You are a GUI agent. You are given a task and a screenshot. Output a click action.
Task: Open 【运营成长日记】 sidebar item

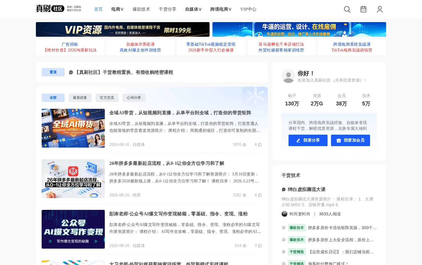point(341,252)
